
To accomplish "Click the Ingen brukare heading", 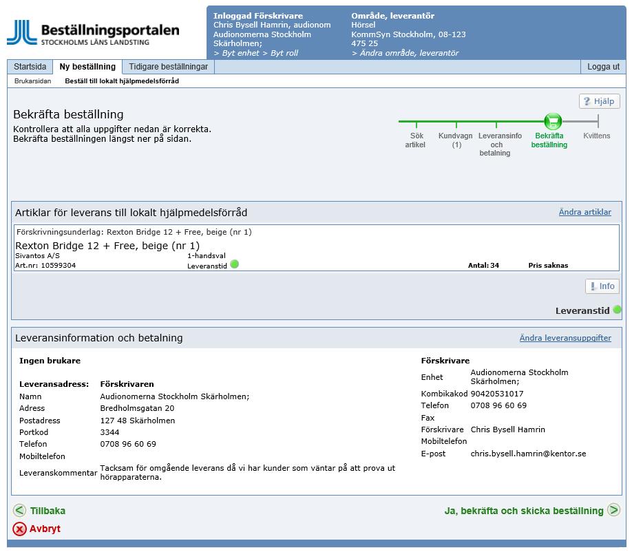I will pyautogui.click(x=50, y=360).
